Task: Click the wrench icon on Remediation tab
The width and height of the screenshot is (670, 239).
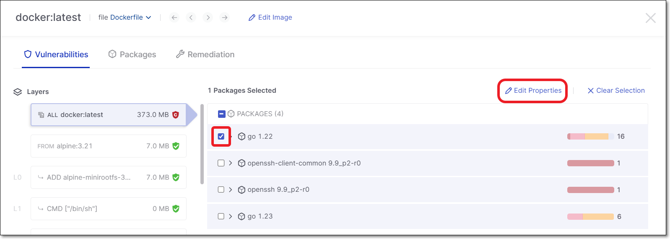Action: tap(180, 54)
